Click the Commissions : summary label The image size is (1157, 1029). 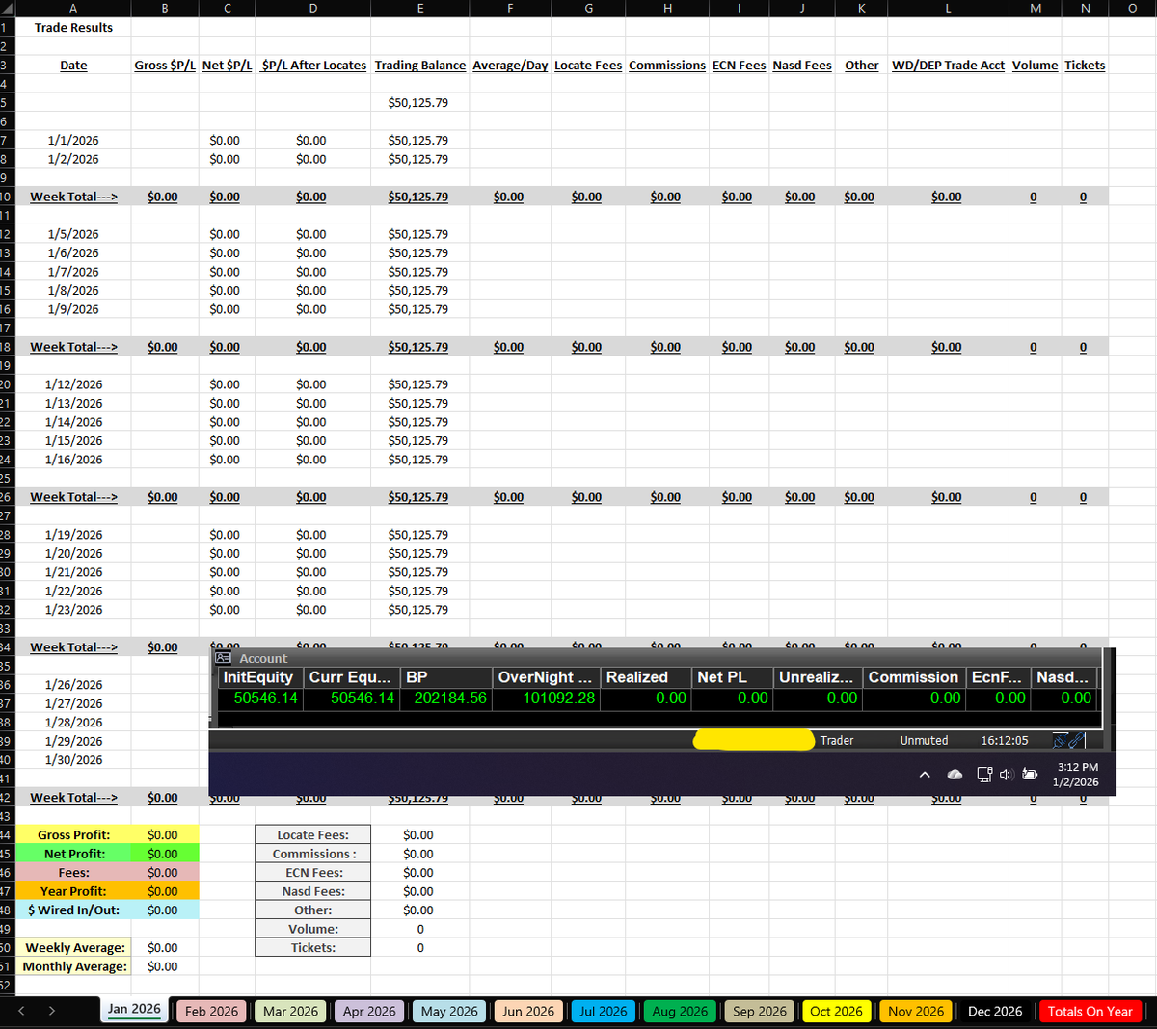pos(313,854)
